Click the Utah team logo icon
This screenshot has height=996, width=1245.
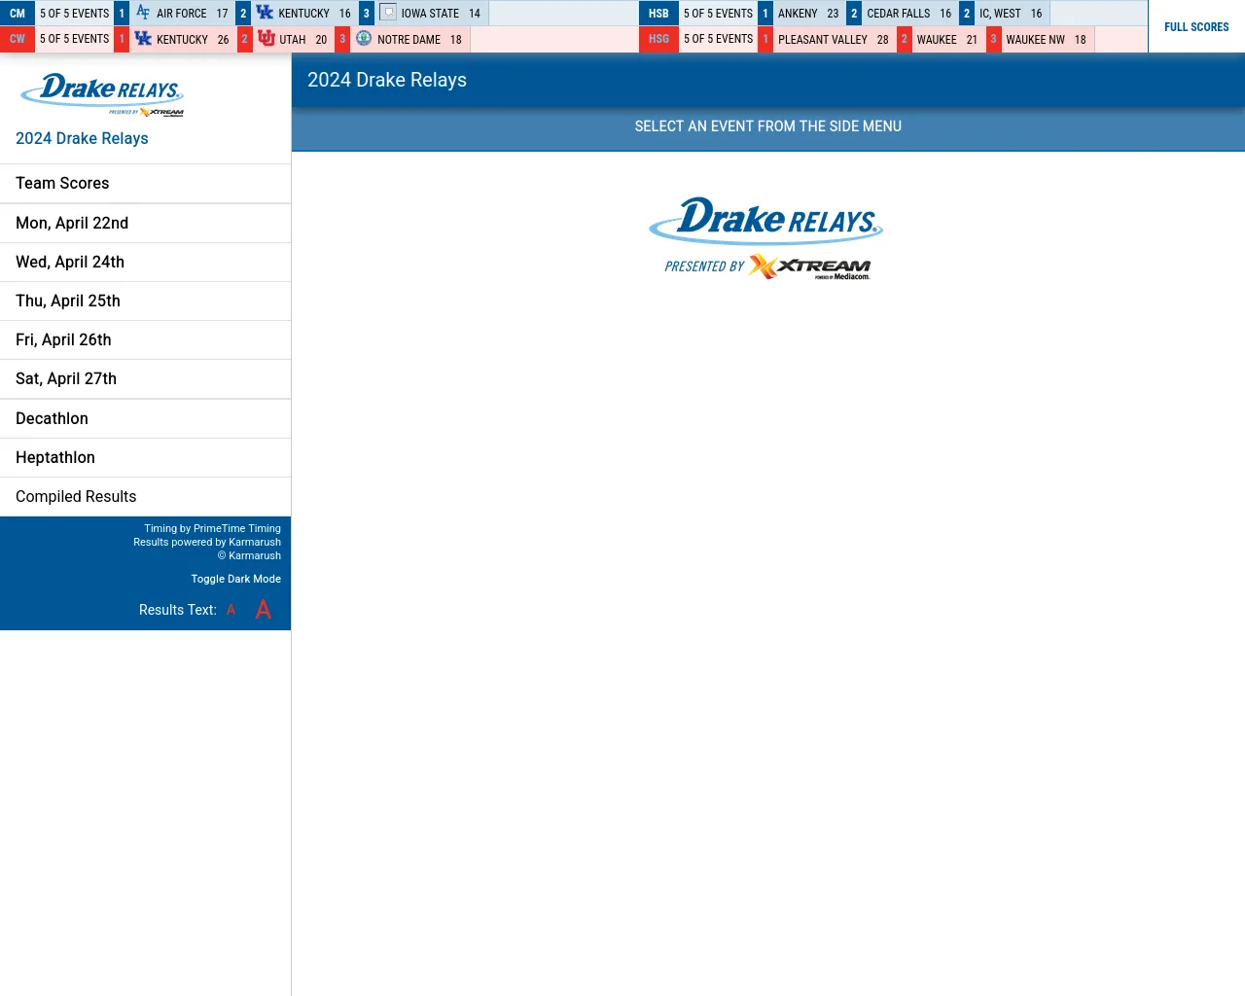pyautogui.click(x=267, y=39)
